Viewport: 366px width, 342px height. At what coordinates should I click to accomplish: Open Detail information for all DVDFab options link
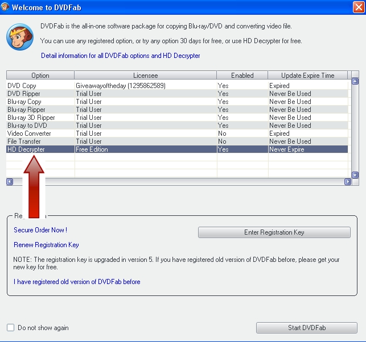pyautogui.click(x=121, y=56)
